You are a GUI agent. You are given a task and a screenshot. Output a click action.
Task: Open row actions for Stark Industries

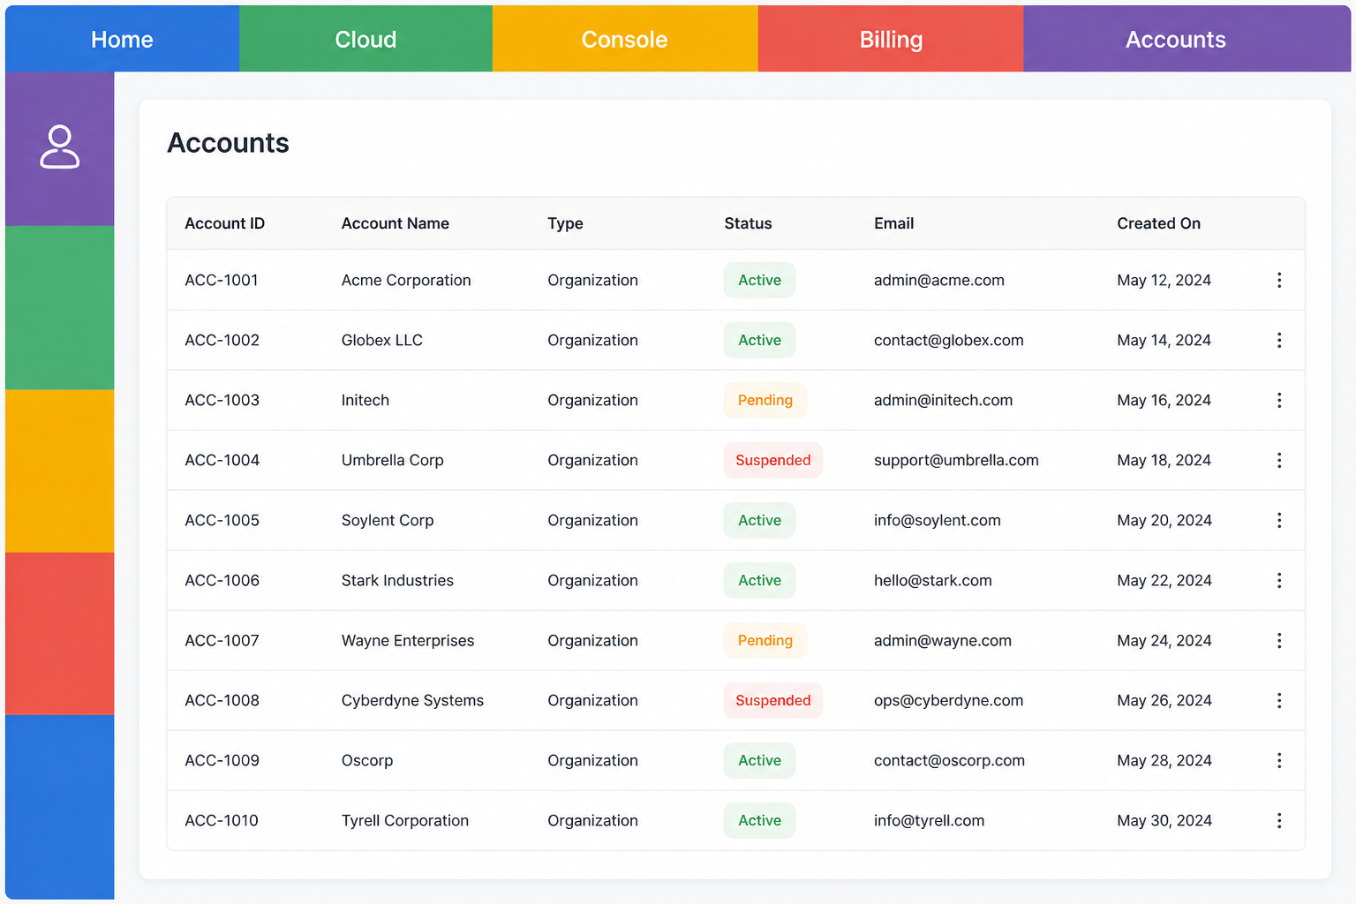pos(1279,580)
